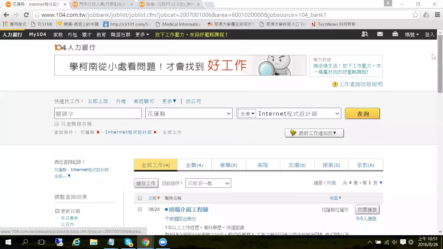This screenshot has width=443, height=249.
Task: Open Windows taskbar search
Action: click(25, 242)
